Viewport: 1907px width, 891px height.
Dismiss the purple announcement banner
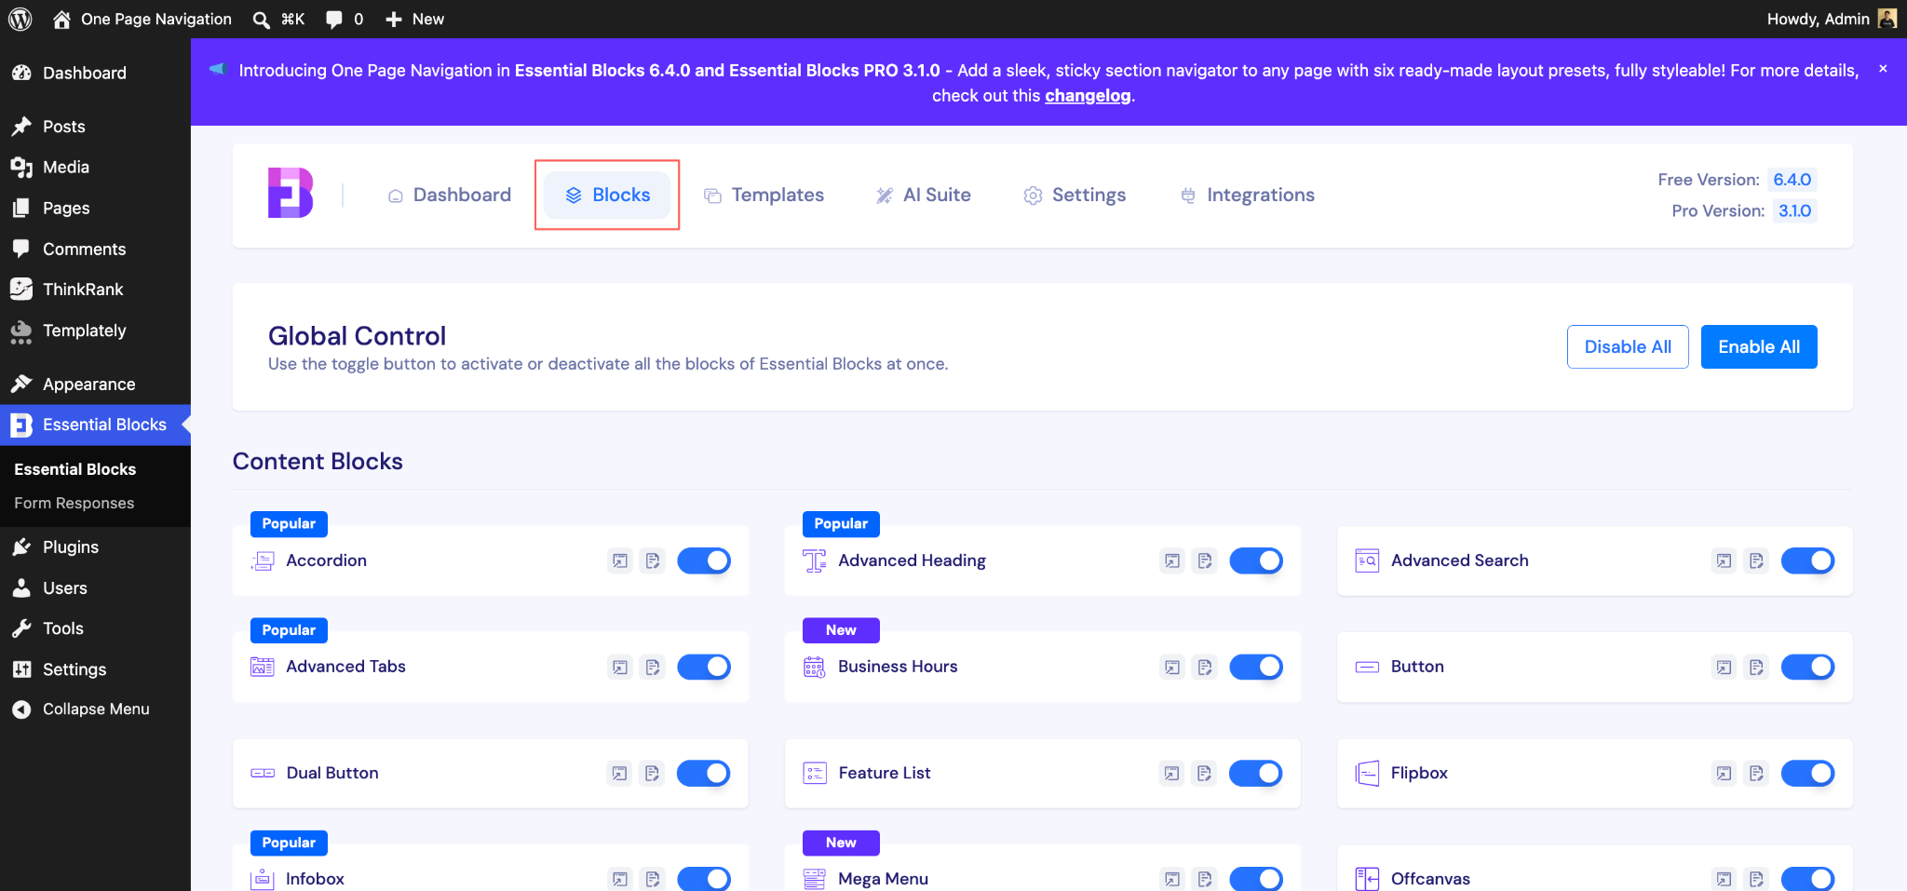point(1883,69)
